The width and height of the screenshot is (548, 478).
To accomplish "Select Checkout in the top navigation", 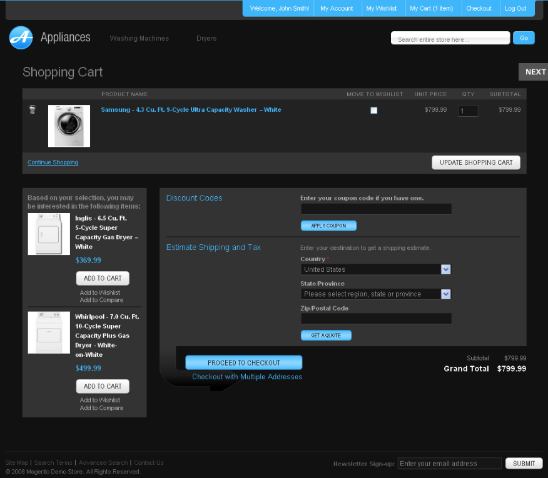I will (x=479, y=8).
